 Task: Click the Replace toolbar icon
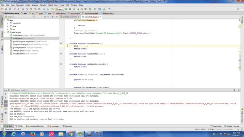coord(39,9)
